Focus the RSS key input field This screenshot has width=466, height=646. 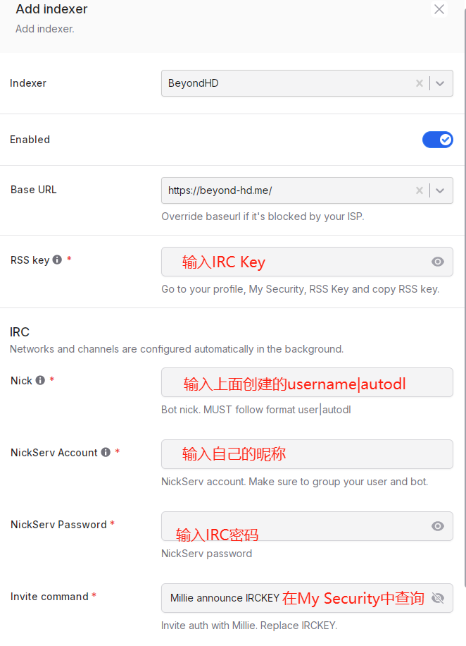(296, 262)
